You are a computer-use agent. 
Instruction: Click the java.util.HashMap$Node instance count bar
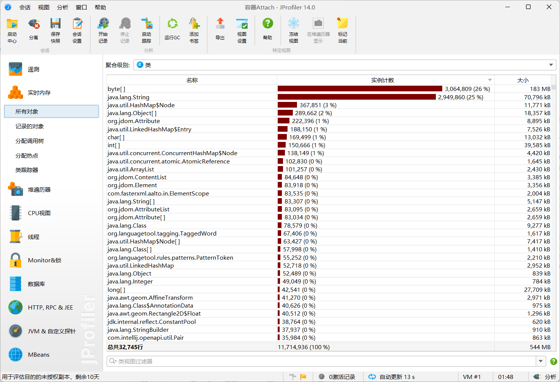287,105
